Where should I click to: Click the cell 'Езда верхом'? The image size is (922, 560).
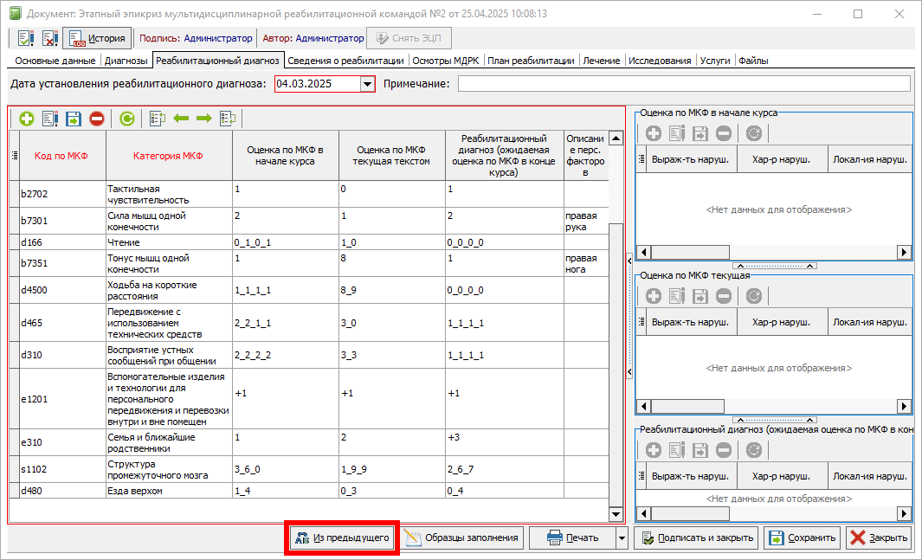tap(169, 492)
